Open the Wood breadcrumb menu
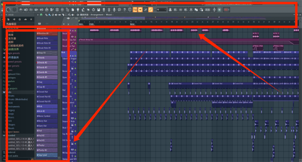The image size is (302, 162). 109,15
